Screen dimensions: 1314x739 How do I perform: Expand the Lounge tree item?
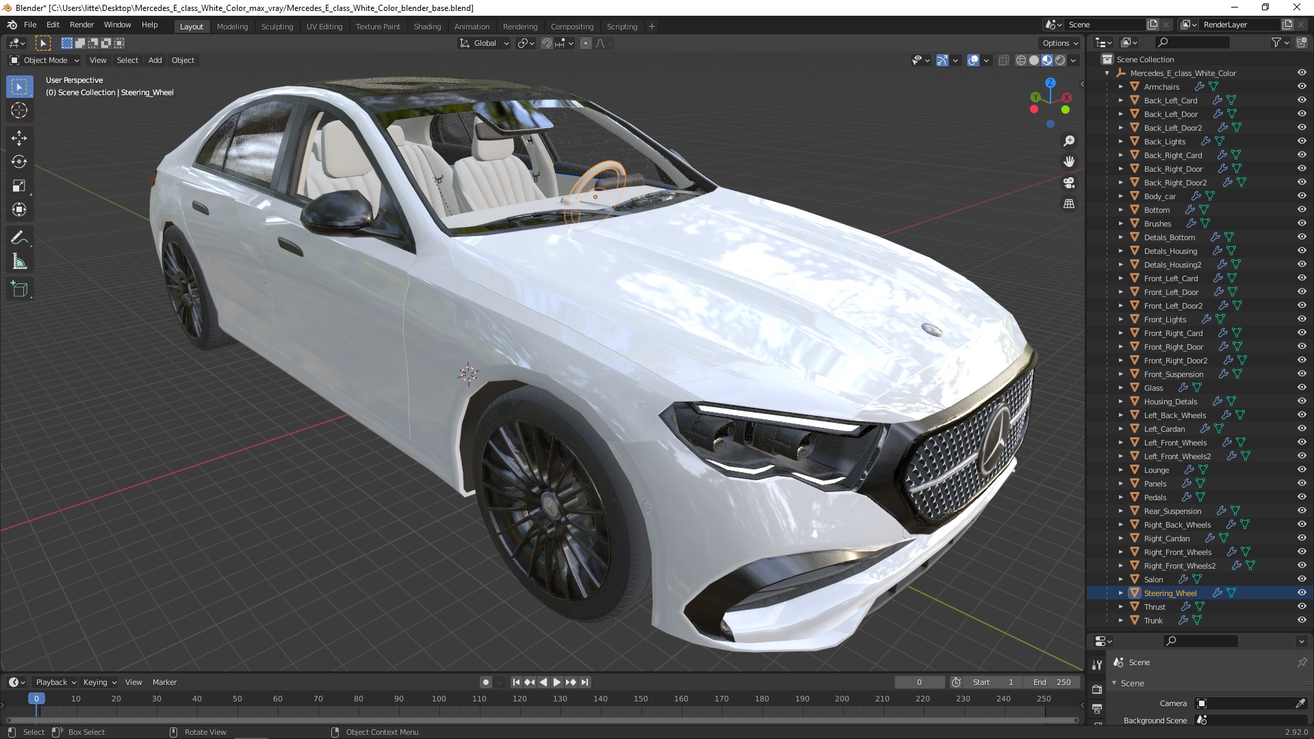pos(1121,470)
